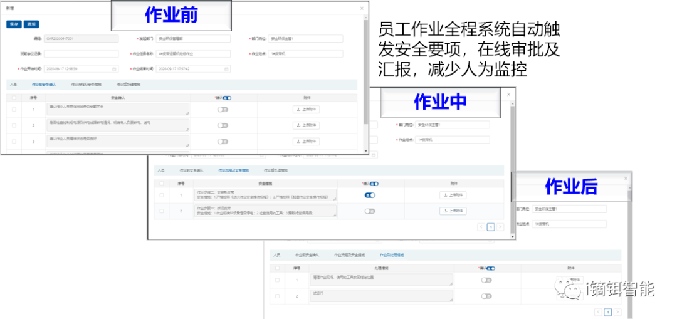Upload attachment for row 1 in 作业中 table
677x319 pixels.
click(454, 195)
